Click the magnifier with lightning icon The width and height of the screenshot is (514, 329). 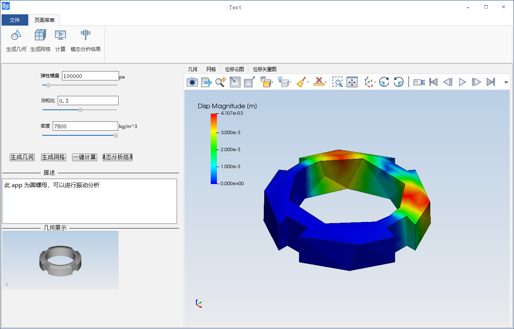pos(221,82)
